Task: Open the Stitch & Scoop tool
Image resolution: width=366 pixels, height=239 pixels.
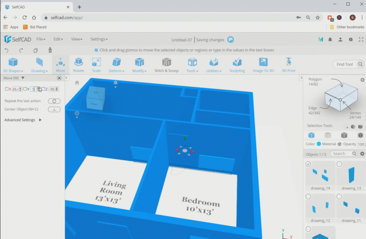Action: (166, 64)
